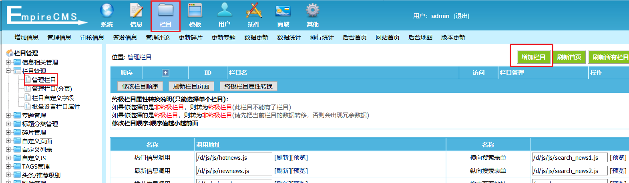Expand 信息相关管理 tree node

[8, 62]
